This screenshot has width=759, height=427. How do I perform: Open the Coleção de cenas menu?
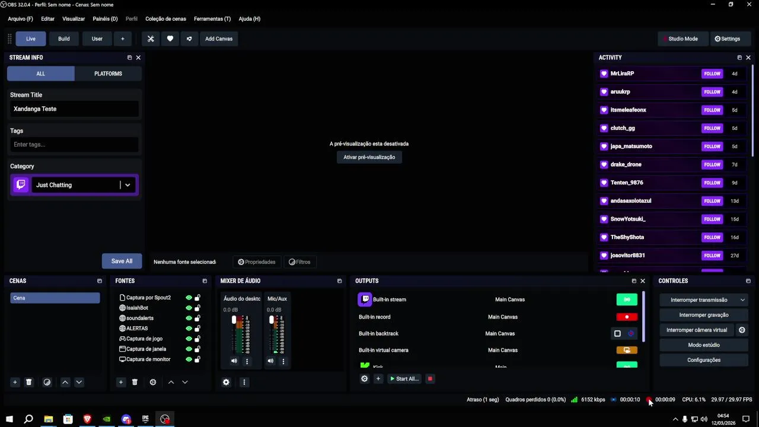pos(165,19)
